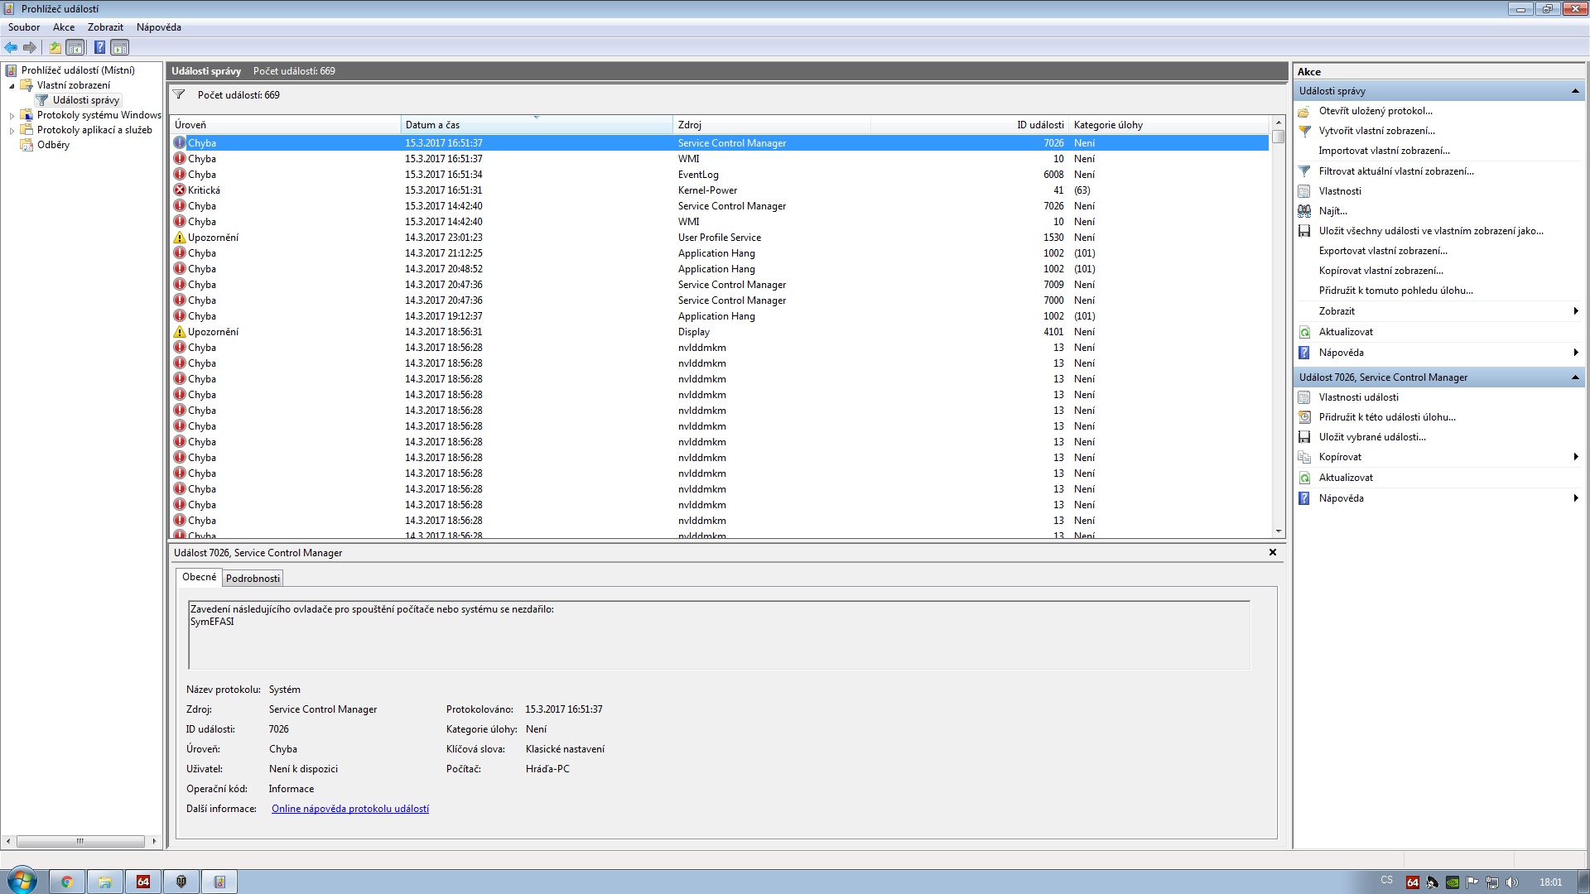Screen dimensions: 1590x894
Task: Switch to the Podrobnosti tab
Action: (253, 579)
